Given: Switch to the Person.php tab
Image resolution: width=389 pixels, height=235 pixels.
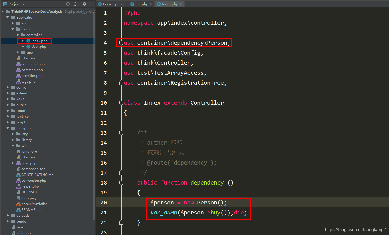Looking at the screenshot, I should [112, 4].
